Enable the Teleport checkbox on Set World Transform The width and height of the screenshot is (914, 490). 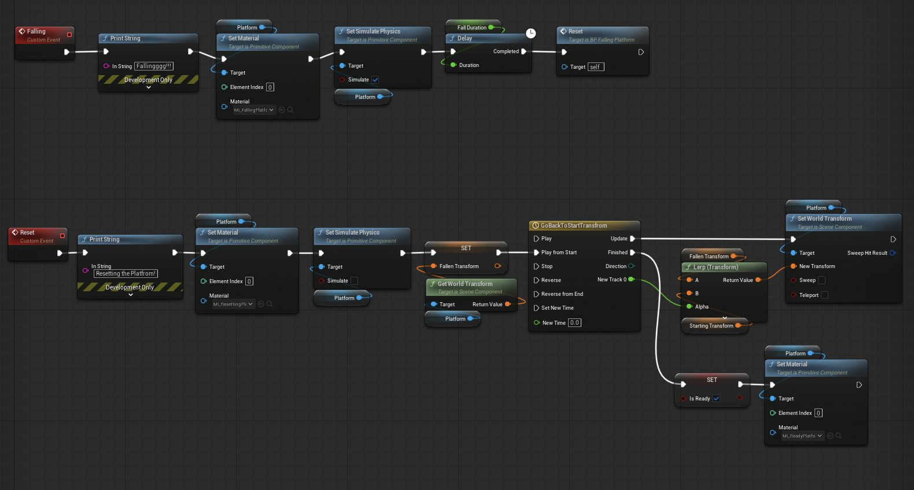(x=824, y=295)
